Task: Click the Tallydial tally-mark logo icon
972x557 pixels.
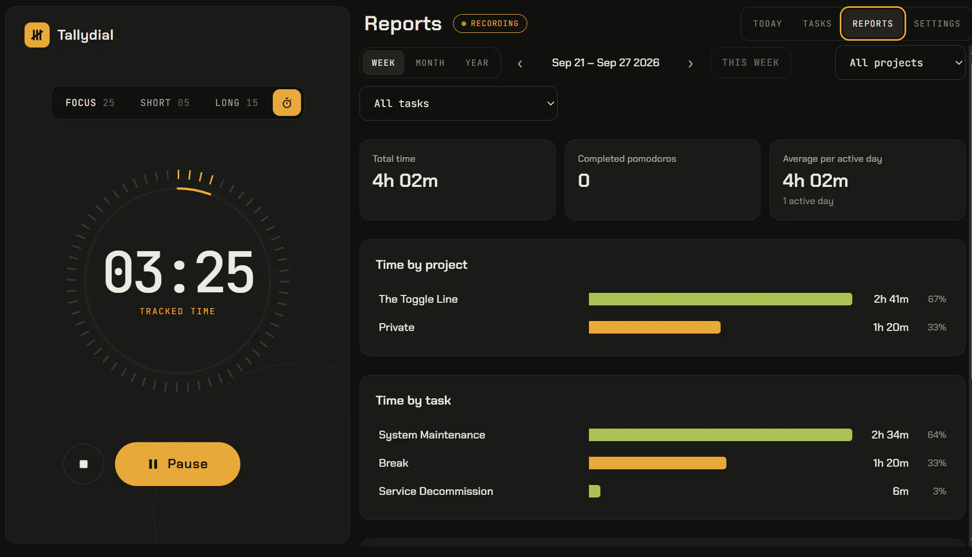Action: pos(37,35)
